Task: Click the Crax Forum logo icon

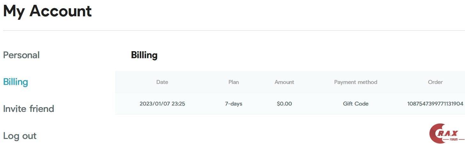Action: [x=447, y=134]
